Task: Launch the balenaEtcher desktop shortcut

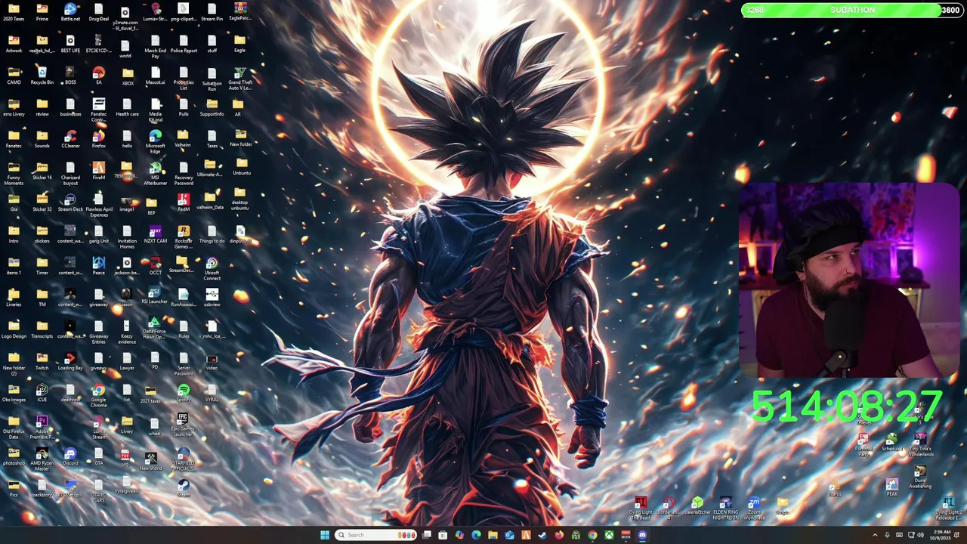Action: tap(697, 506)
